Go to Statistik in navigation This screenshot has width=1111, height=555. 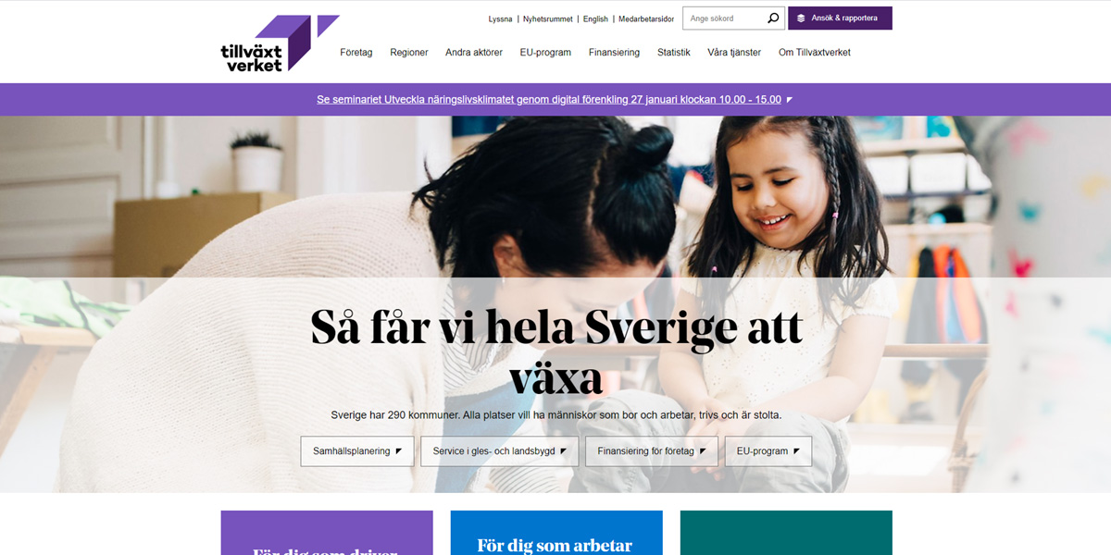[674, 53]
